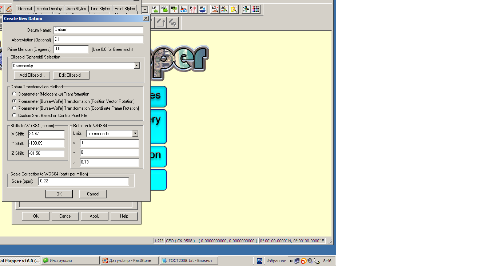Click the pencil digitizer icon left of tabs
This screenshot has width=497, height=279.
[x=9, y=8]
